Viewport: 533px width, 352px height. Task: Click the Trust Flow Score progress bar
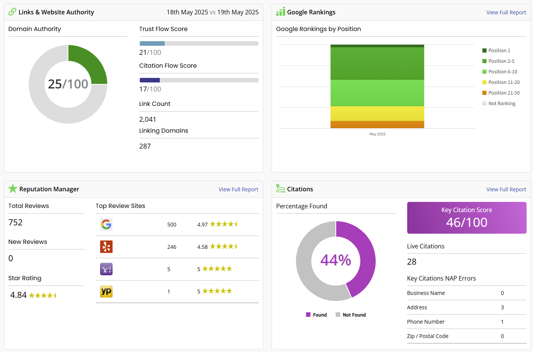click(x=199, y=43)
